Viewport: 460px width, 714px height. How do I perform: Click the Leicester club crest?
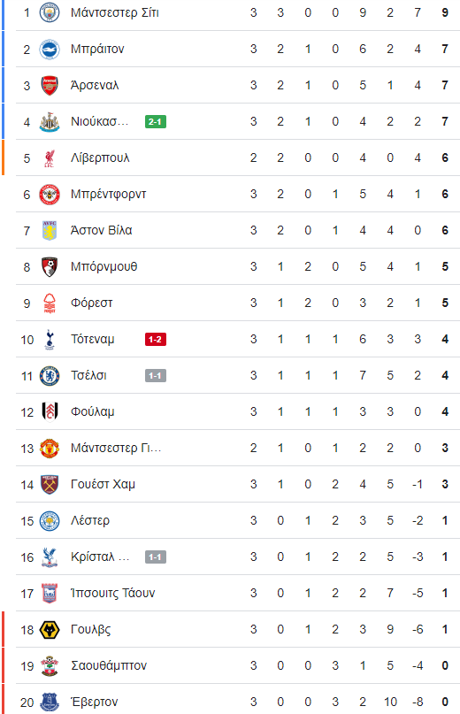(50, 521)
